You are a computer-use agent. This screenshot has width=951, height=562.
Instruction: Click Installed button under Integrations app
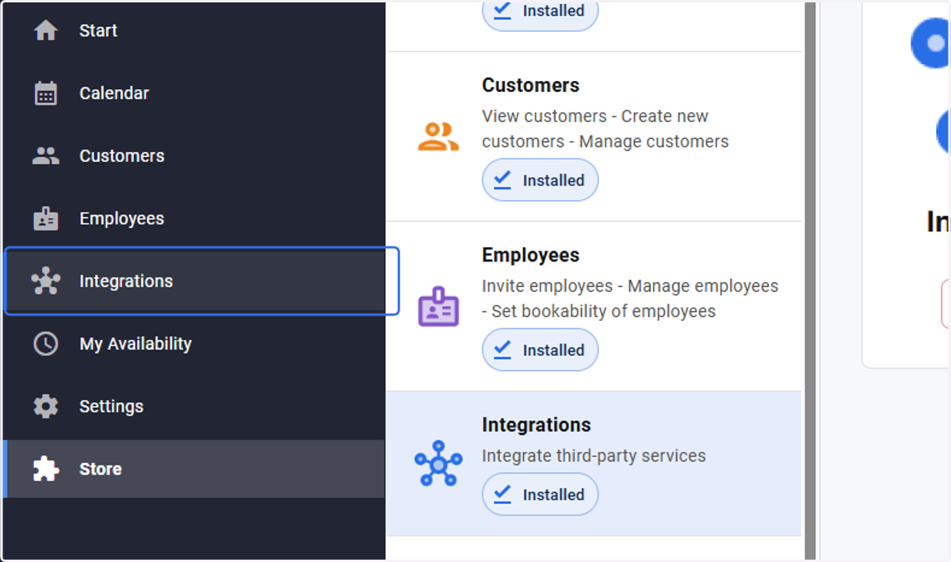[540, 495]
